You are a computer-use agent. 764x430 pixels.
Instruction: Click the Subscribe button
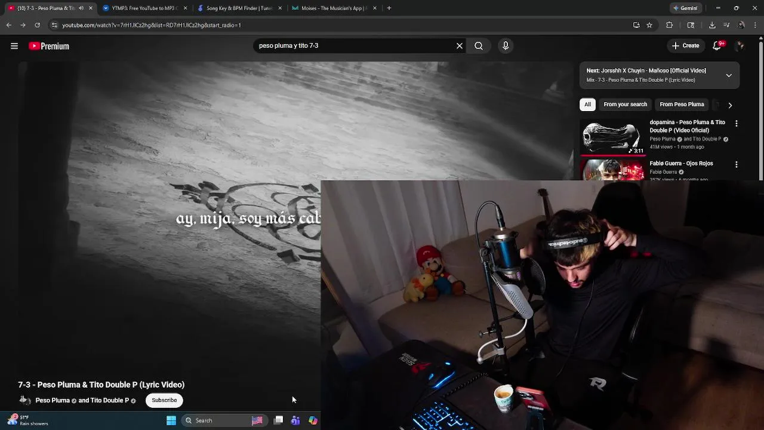point(164,400)
